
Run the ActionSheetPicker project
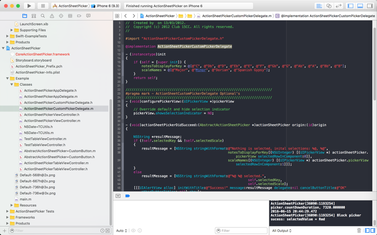[x=29, y=6]
